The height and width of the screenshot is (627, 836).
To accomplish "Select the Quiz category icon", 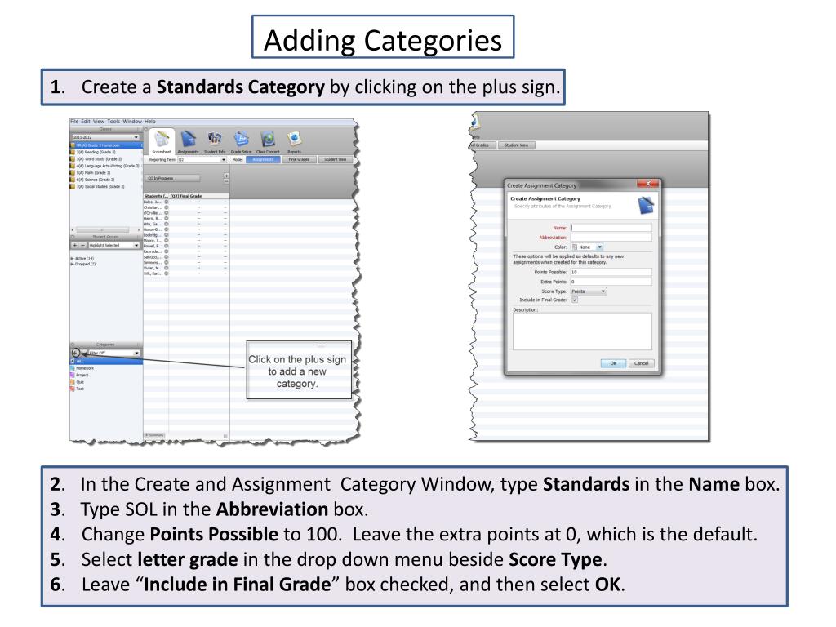I will click(73, 382).
